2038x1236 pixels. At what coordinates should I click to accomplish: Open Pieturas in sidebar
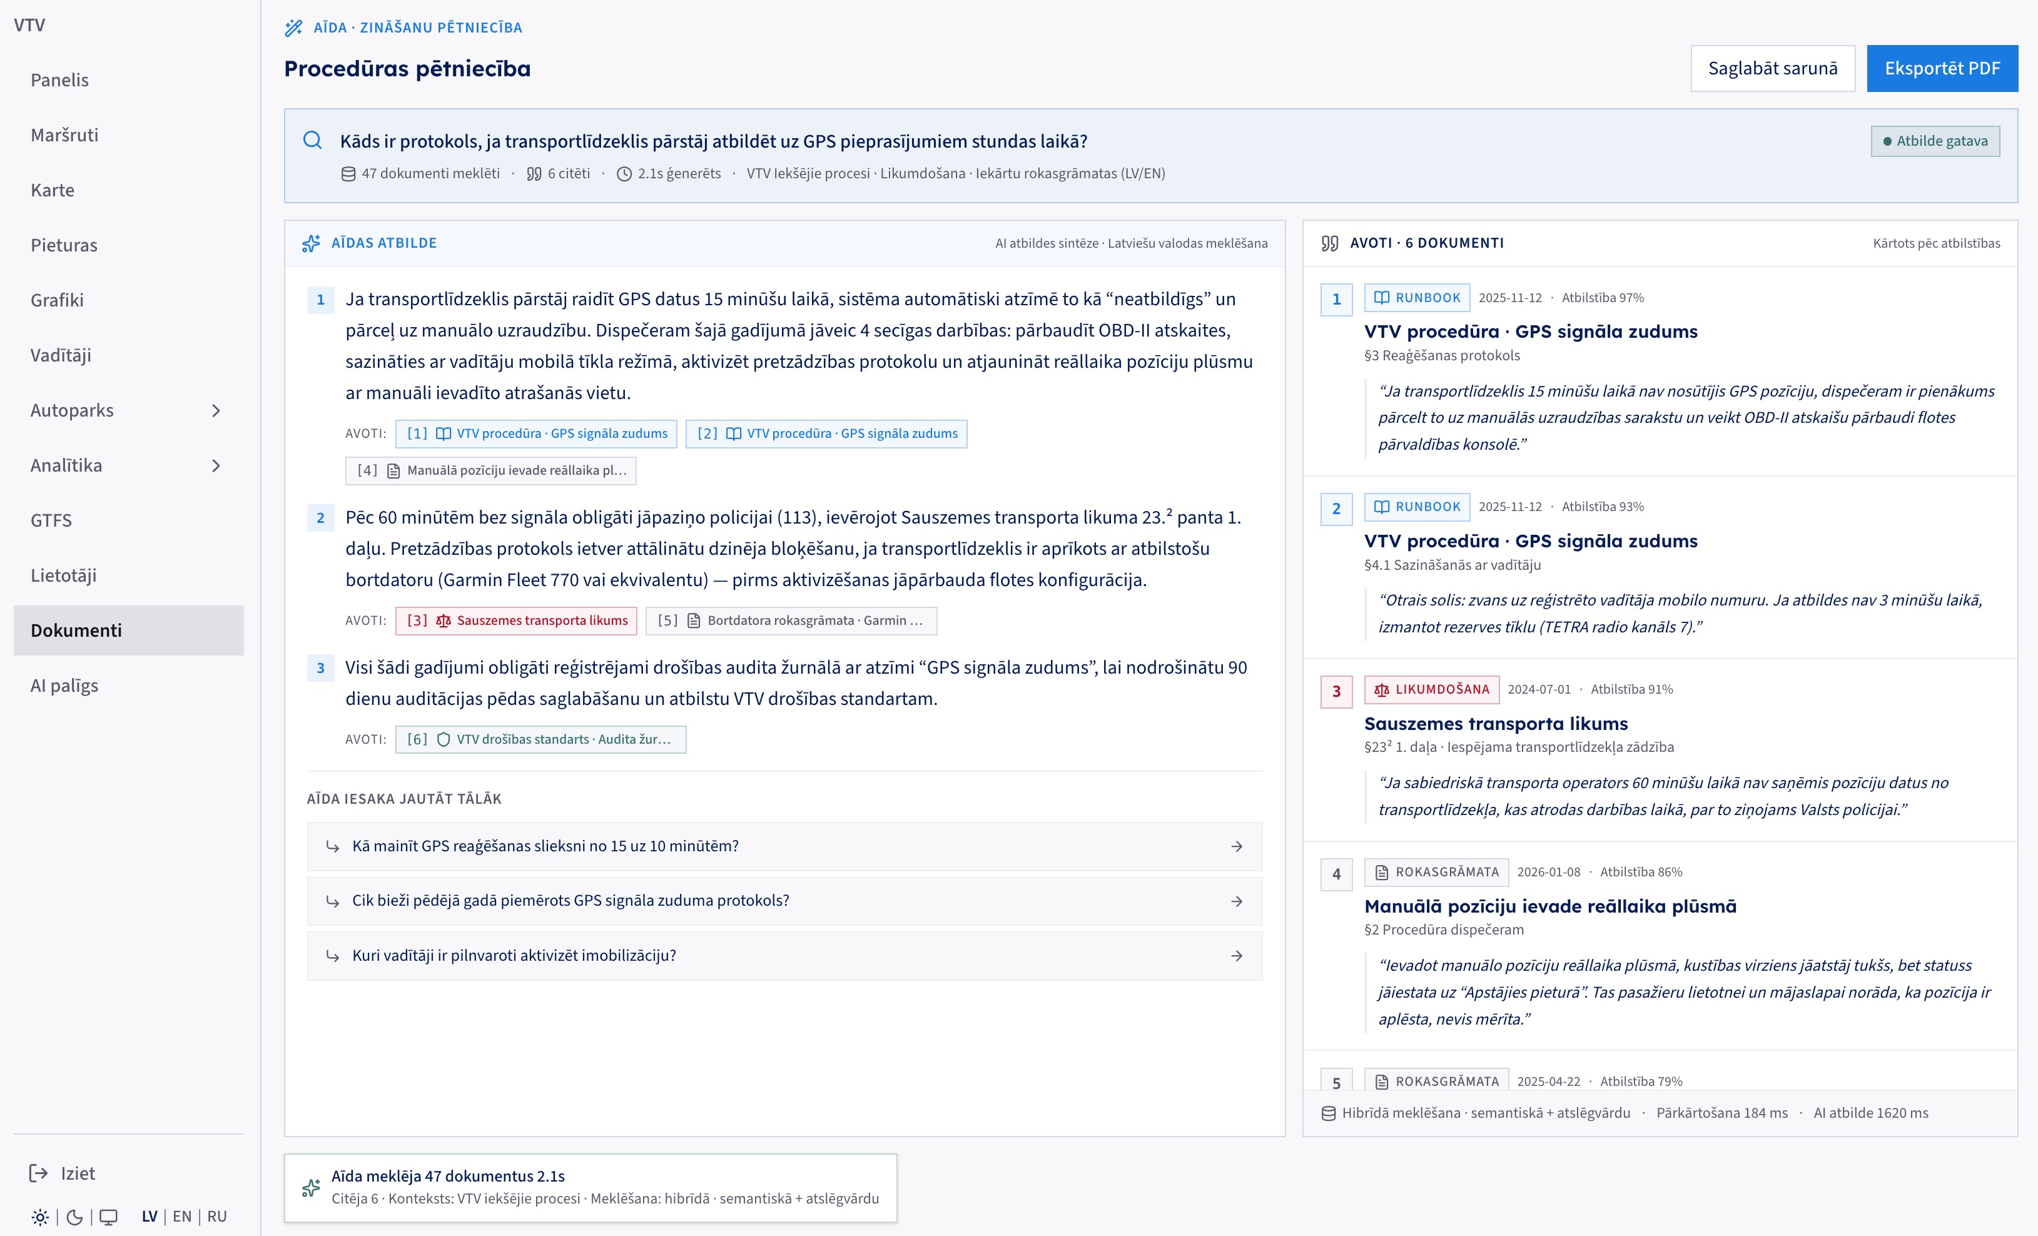pyautogui.click(x=128, y=245)
